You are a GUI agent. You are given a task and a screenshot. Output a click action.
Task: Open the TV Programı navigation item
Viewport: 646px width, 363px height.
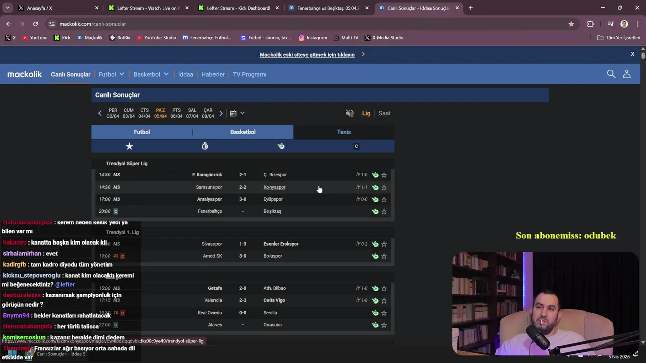(250, 74)
